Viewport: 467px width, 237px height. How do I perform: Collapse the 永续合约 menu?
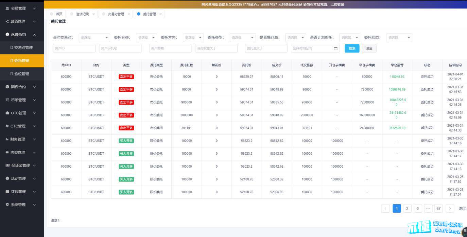[x=34, y=35]
